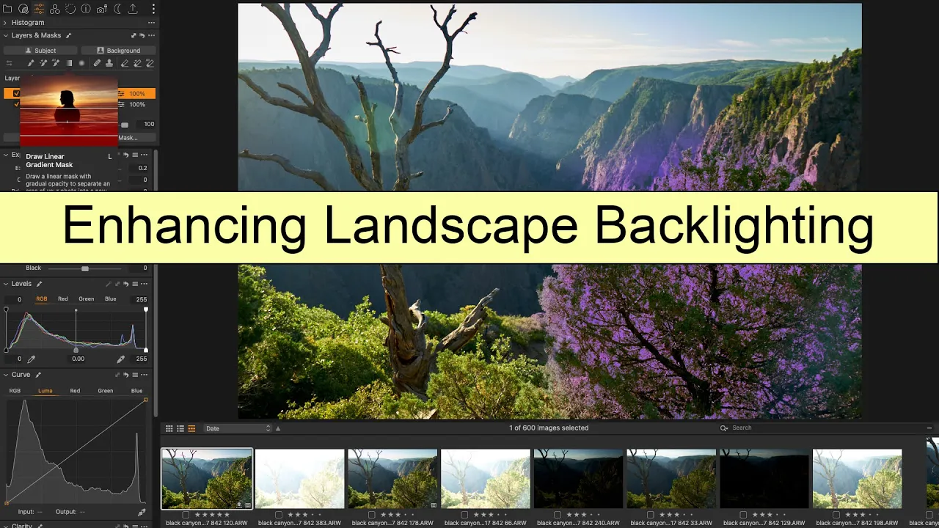Tick checkbox under black canyon 842 178.ARW
The image size is (939, 528).
pos(372,515)
